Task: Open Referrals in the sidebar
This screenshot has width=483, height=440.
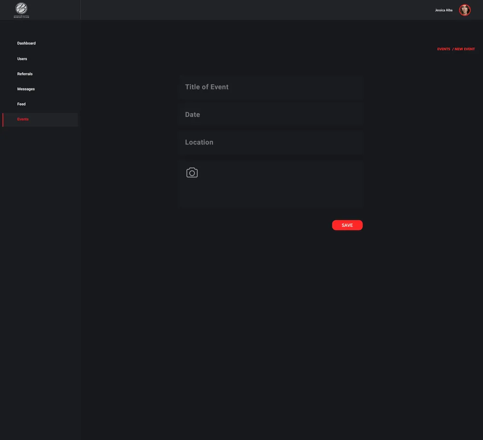Action: tap(25, 74)
